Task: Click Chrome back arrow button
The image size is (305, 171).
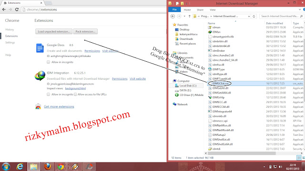Action: (4, 9)
